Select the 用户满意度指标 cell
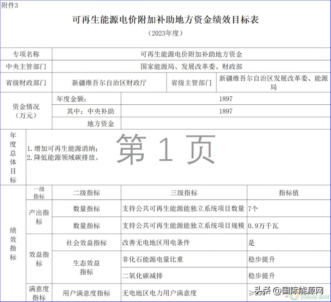 click(86, 293)
